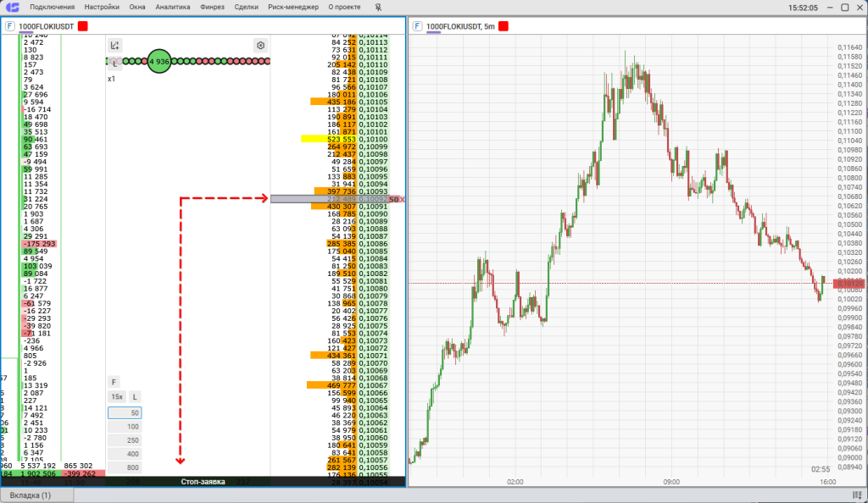Click the L button beside the trade bubbles
This screenshot has width=868, height=503.
pyautogui.click(x=114, y=63)
